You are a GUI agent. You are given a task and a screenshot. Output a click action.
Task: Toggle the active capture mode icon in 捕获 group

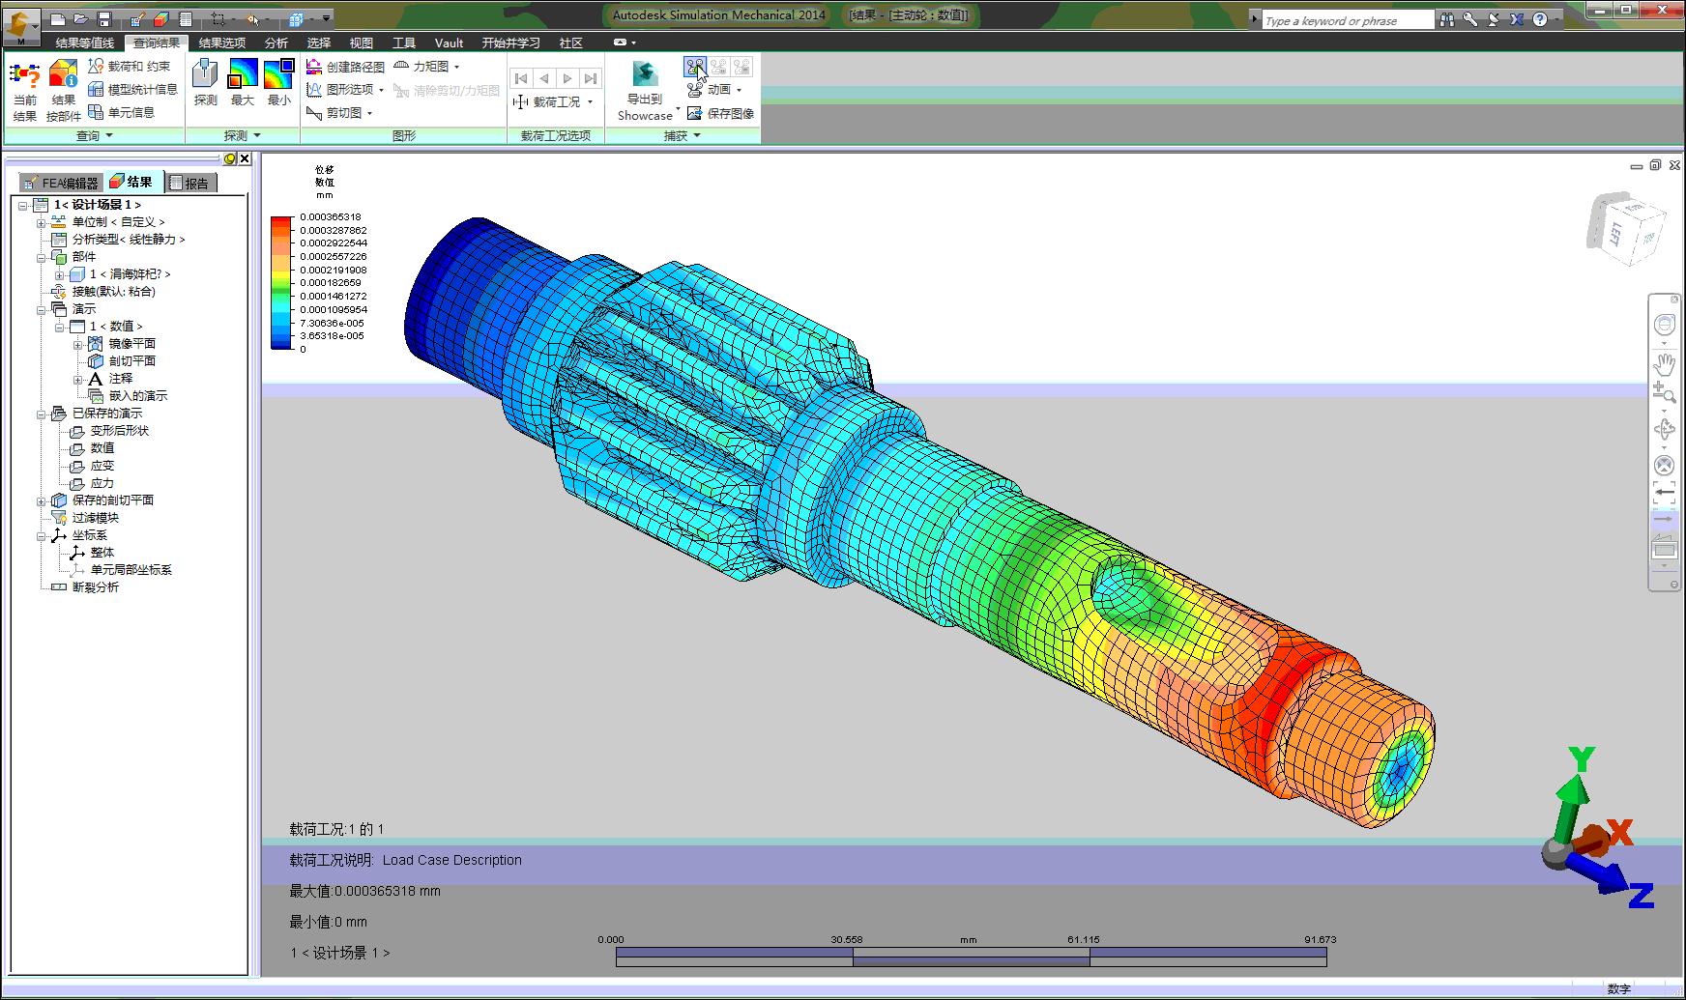click(x=695, y=68)
